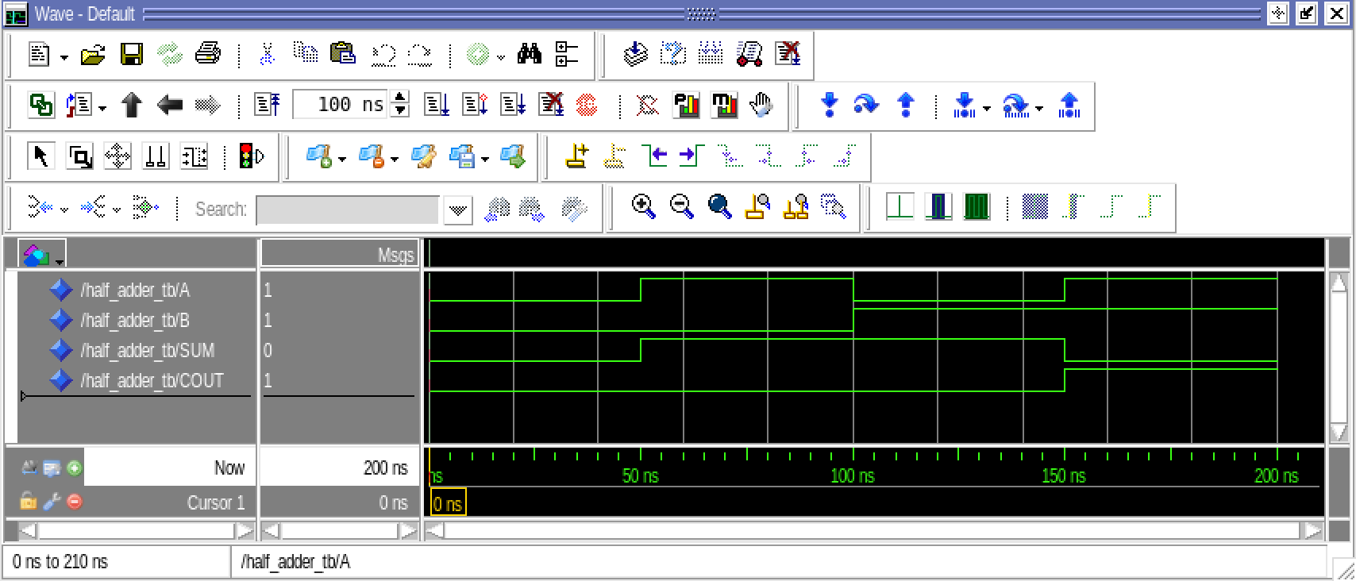This screenshot has width=1356, height=581.
Task: Toggle the lock icon on Cursor 1
Action: click(28, 501)
